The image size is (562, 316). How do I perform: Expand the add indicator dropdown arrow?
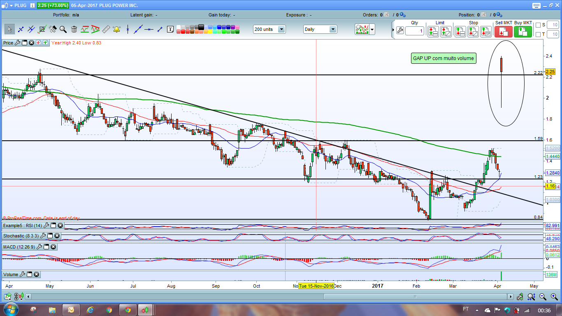(x=372, y=30)
